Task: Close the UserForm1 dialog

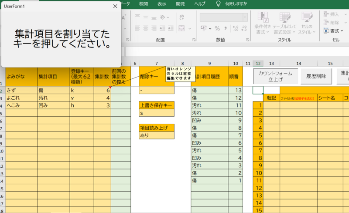Action: pyautogui.click(x=115, y=6)
